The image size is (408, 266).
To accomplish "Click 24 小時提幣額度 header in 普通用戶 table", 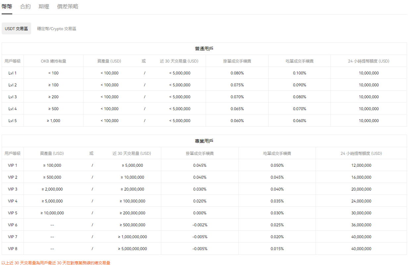I will coord(369,61).
